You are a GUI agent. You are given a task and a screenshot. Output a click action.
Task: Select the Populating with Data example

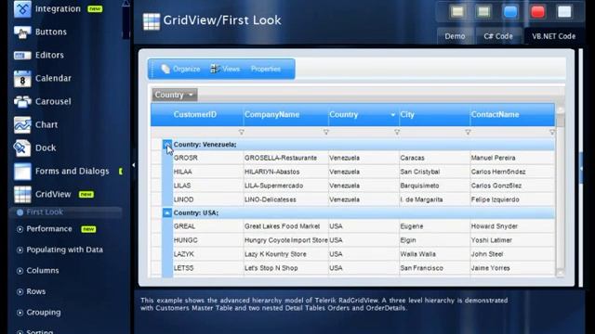(x=64, y=250)
